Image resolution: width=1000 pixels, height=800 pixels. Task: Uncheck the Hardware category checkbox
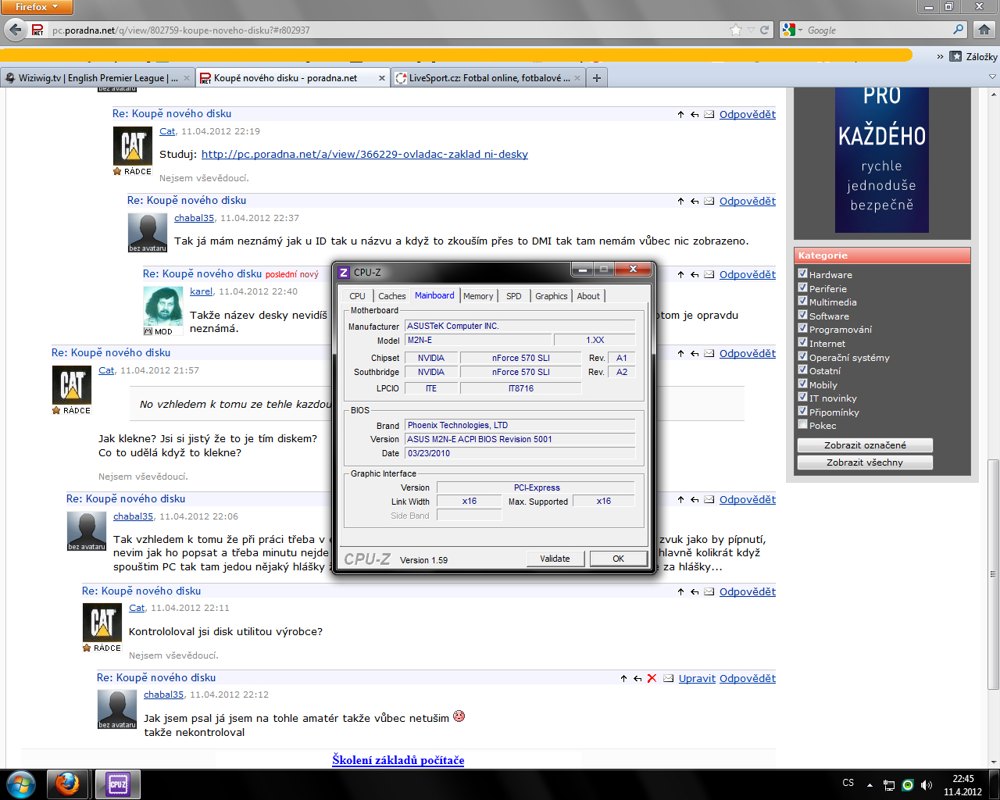[x=802, y=273]
